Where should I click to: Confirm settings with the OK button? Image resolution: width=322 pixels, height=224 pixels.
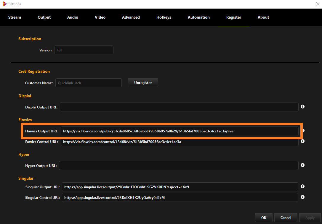264,218
